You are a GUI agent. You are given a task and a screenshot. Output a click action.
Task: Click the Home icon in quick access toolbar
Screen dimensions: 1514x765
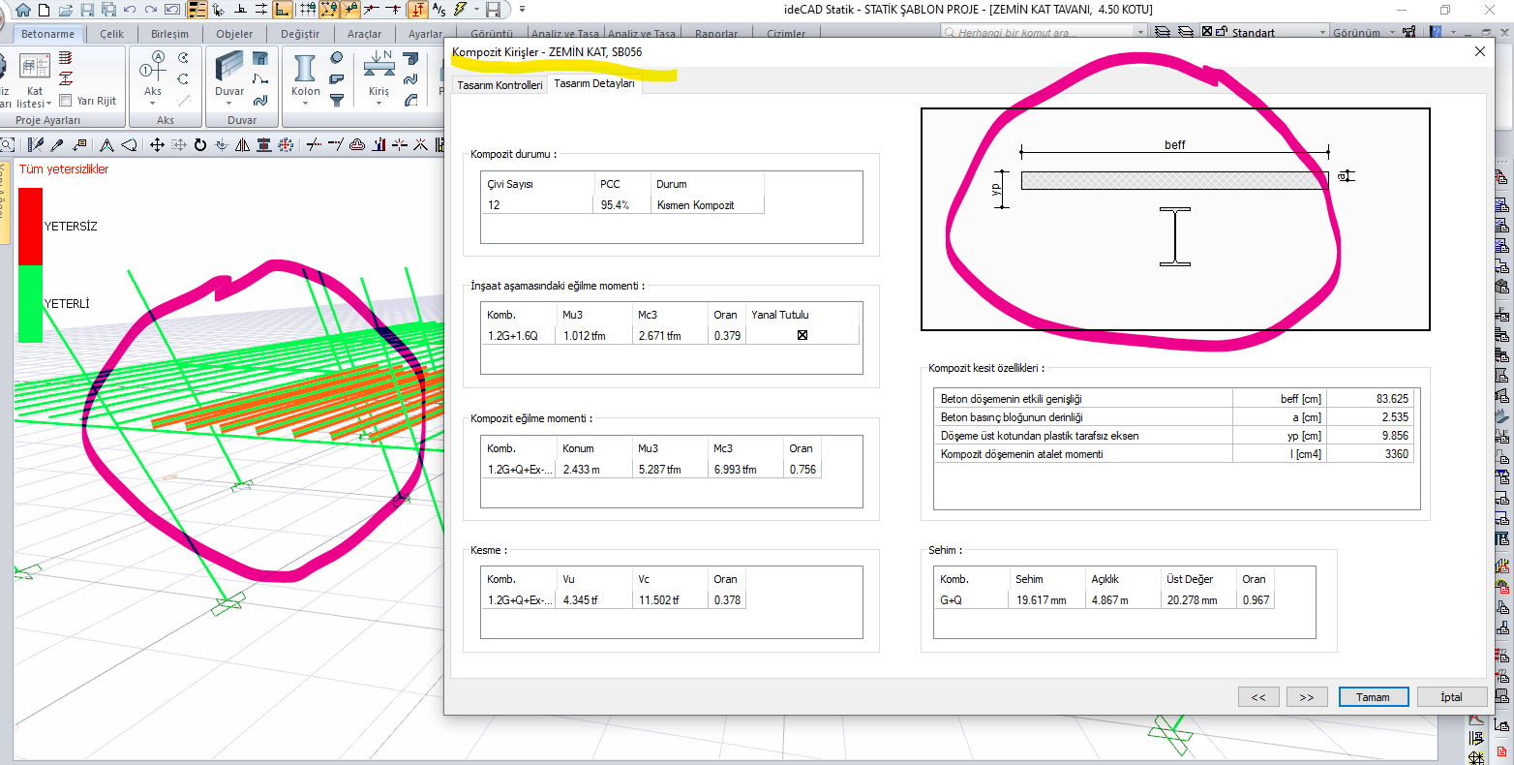pyautogui.click(x=23, y=10)
